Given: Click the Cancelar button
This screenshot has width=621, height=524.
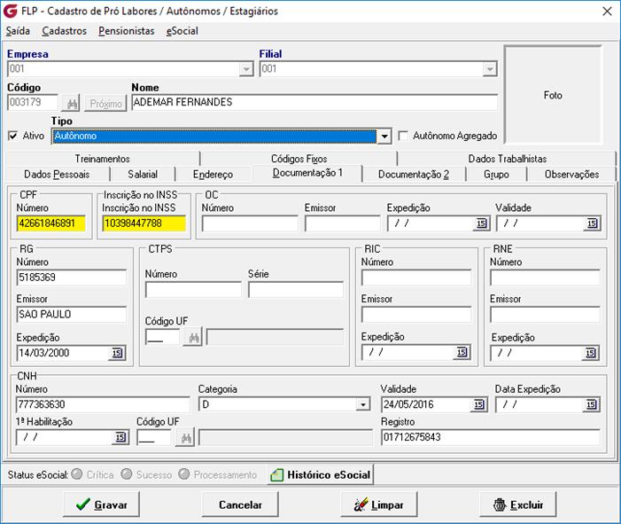Looking at the screenshot, I should coord(240,504).
